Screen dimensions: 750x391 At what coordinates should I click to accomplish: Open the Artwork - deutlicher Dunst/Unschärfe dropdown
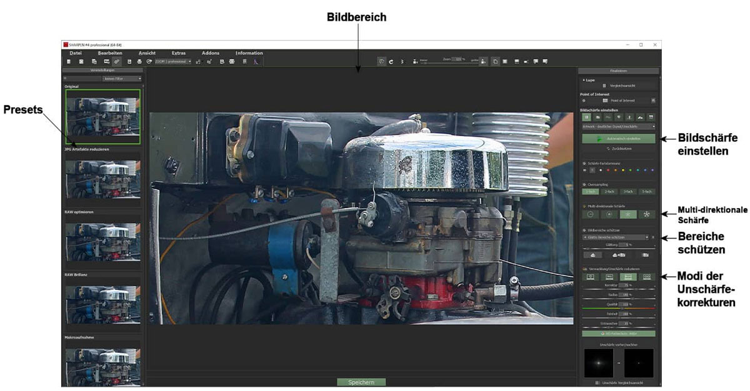619,126
